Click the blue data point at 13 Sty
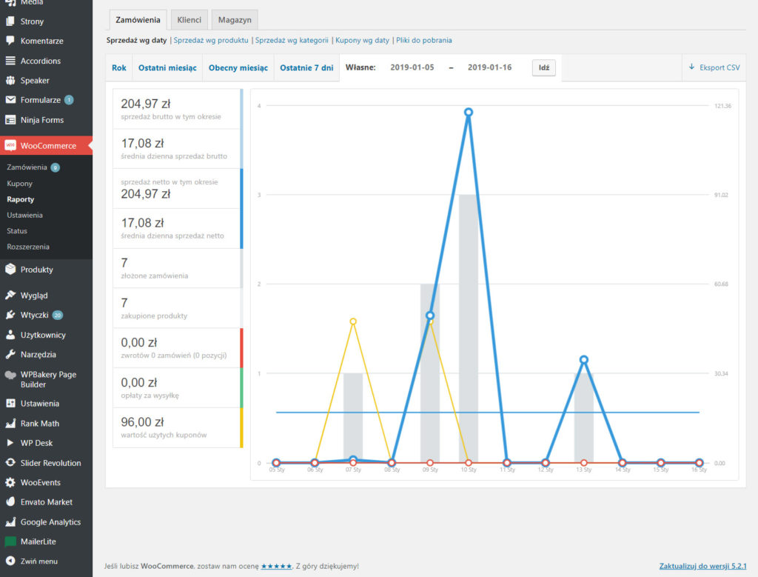The width and height of the screenshot is (758, 577). 584,359
